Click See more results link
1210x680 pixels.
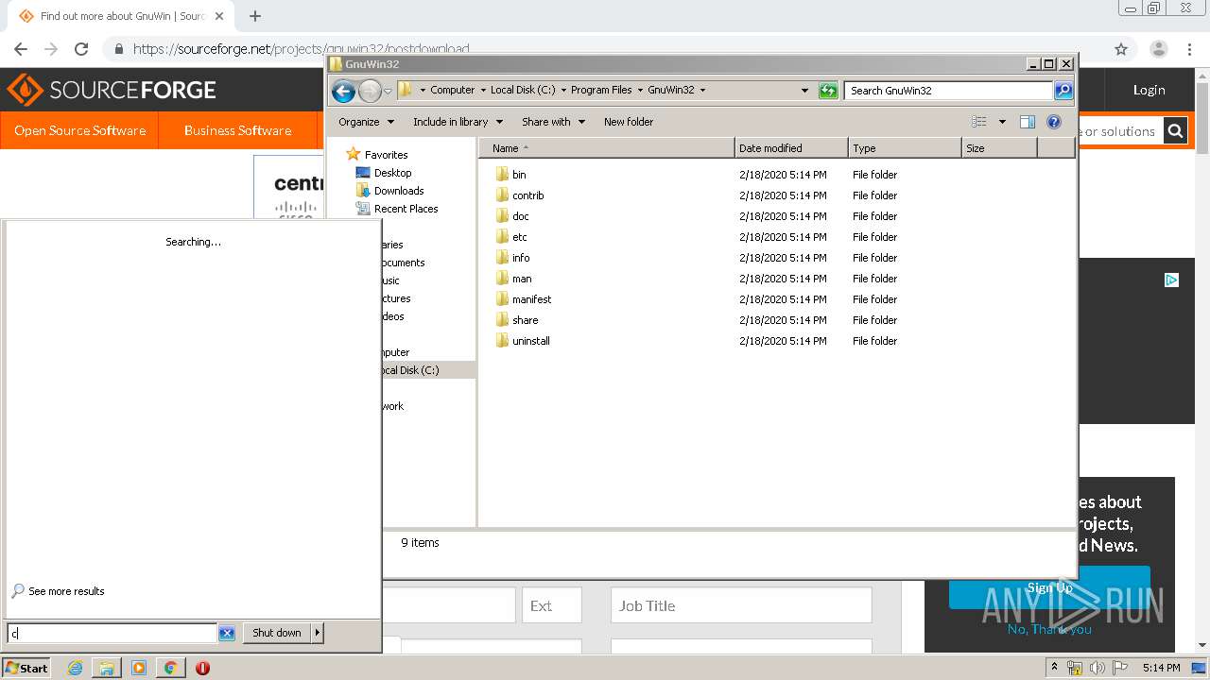point(66,591)
